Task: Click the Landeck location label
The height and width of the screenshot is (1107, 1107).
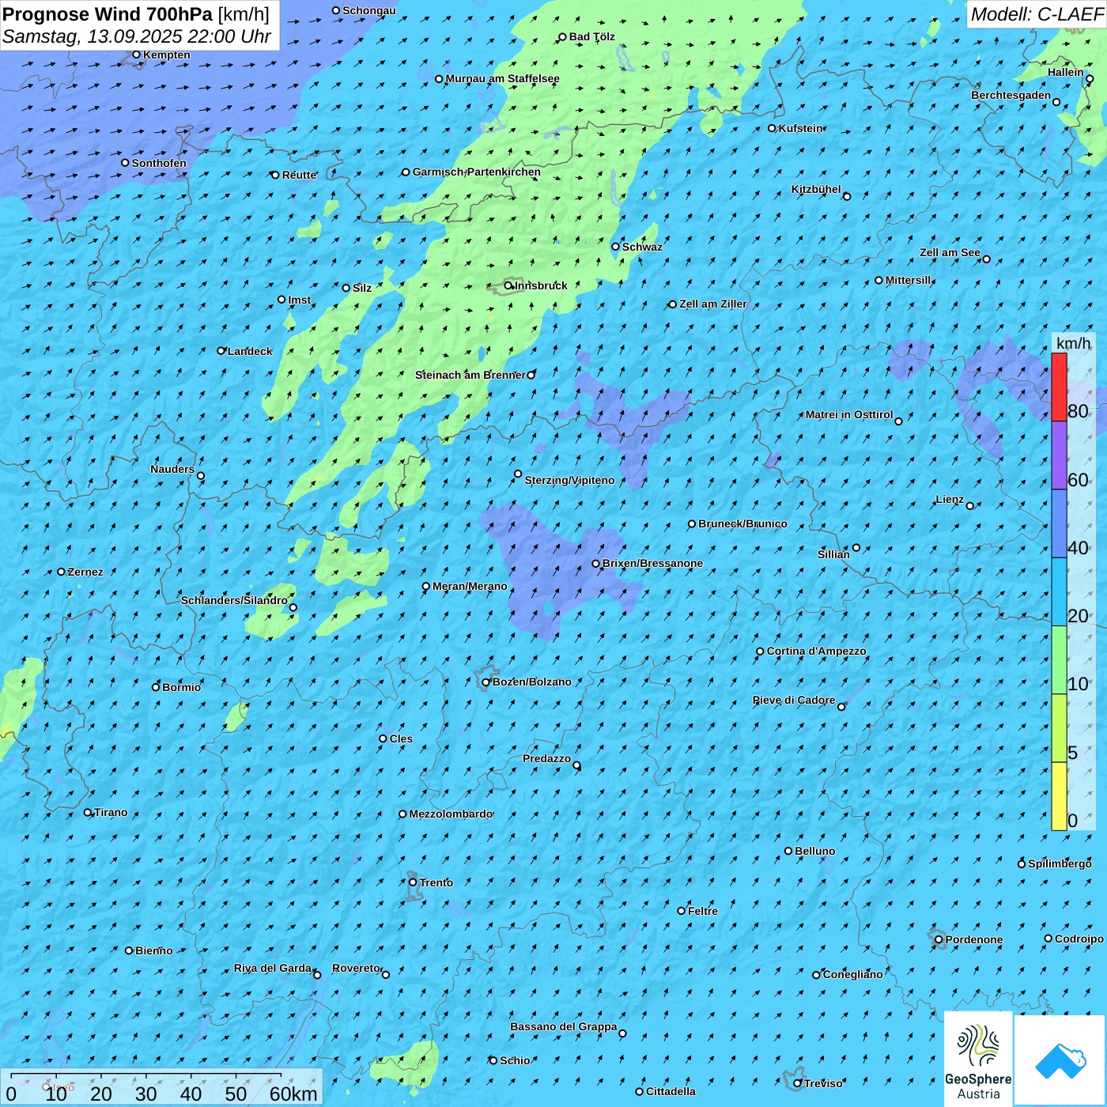Action: (x=249, y=351)
